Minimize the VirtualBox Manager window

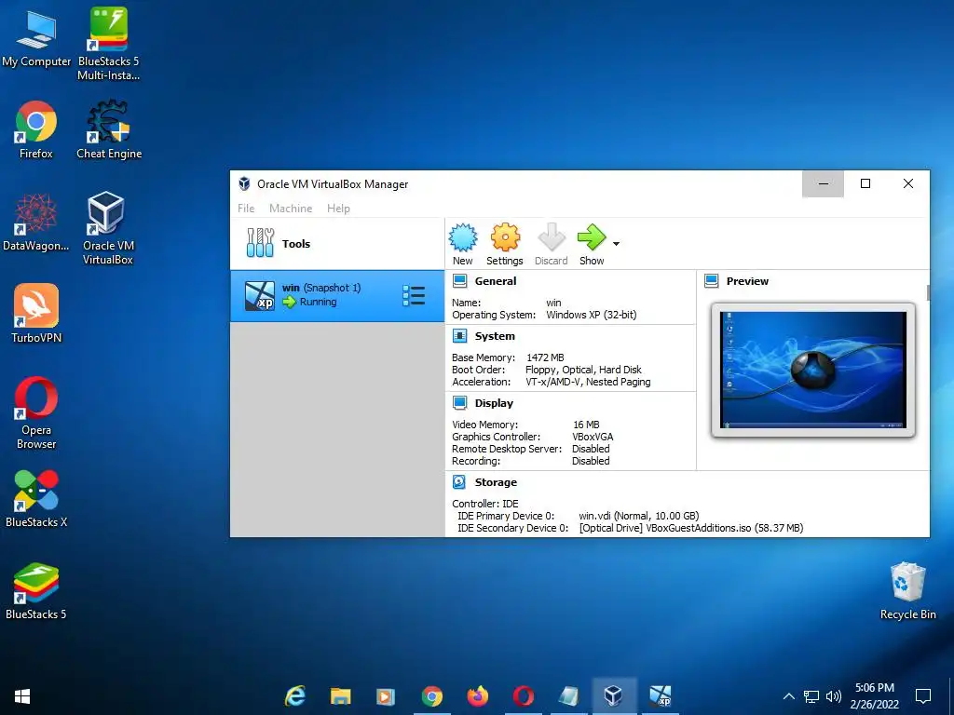click(x=824, y=183)
